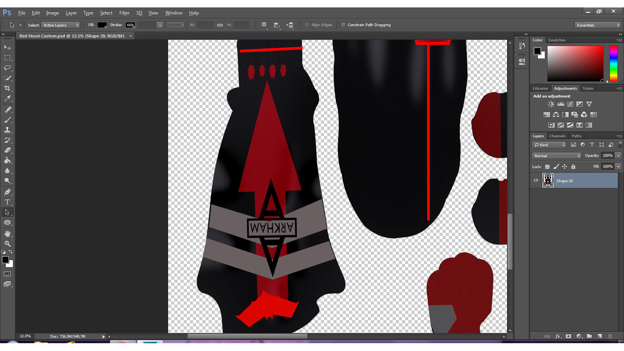This screenshot has width=624, height=351.
Task: Open the stroke width dropdown
Action: (x=160, y=25)
